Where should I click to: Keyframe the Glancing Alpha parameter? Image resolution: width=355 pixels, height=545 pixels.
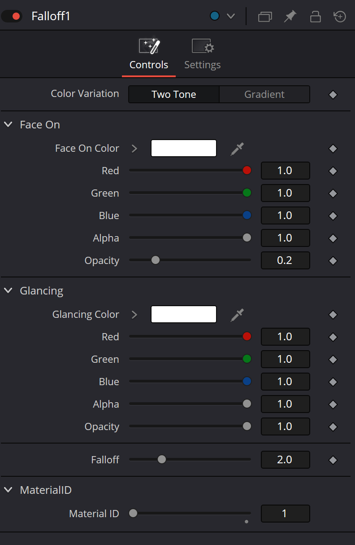(333, 404)
